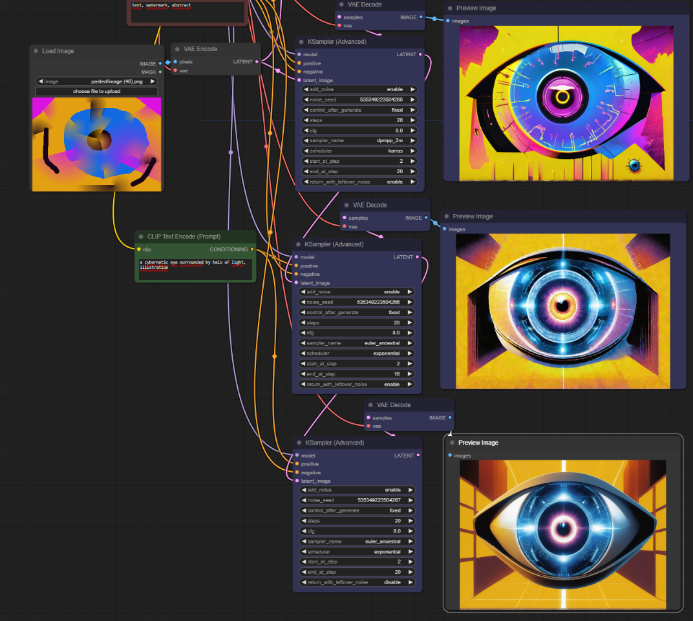The width and height of the screenshot is (693, 621).
Task: Click the vae input port on VAE Encode
Action: (175, 70)
